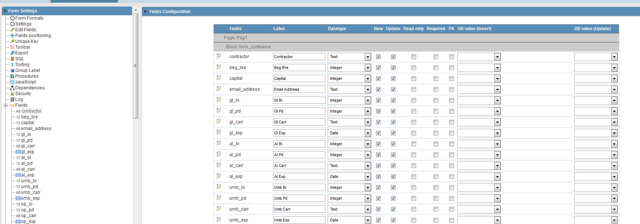Image resolution: width=640 pixels, height=224 pixels.
Task: Click the JavaScript icon
Action: [x=12, y=82]
